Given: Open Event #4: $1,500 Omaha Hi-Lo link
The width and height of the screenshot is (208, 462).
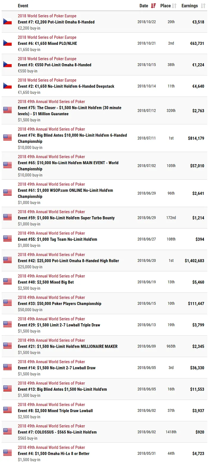Looking at the screenshot, I should coord(53,453).
